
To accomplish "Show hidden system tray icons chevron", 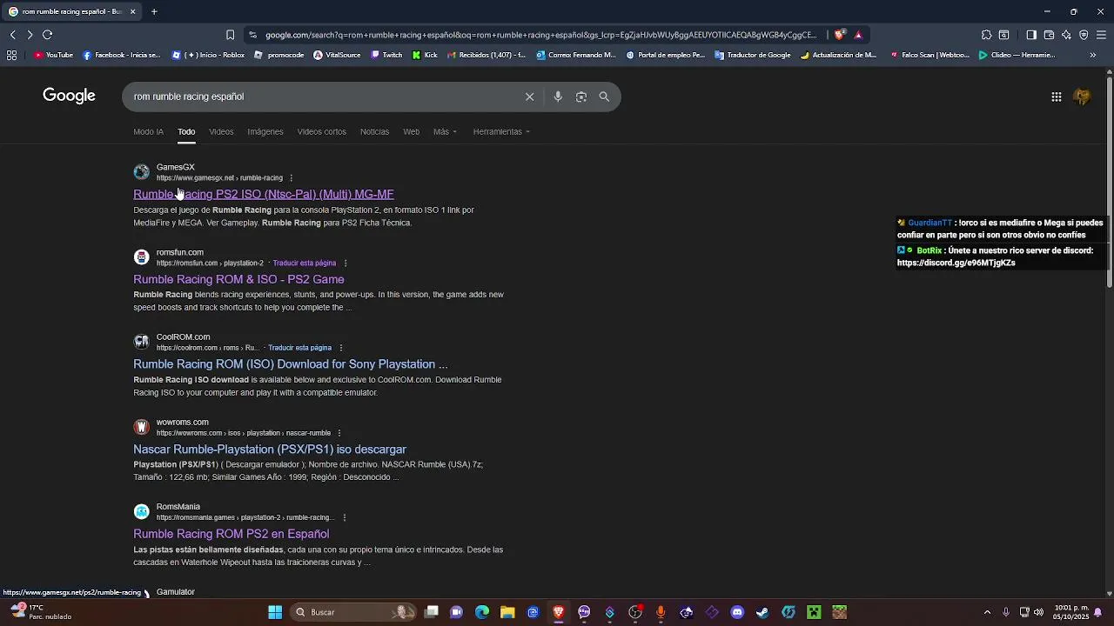I will pos(987,612).
